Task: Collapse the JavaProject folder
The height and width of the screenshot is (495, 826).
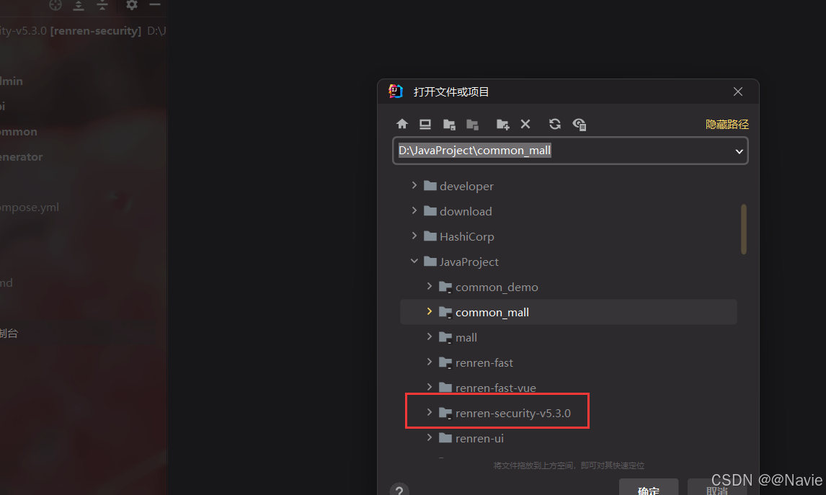Action: [414, 262]
